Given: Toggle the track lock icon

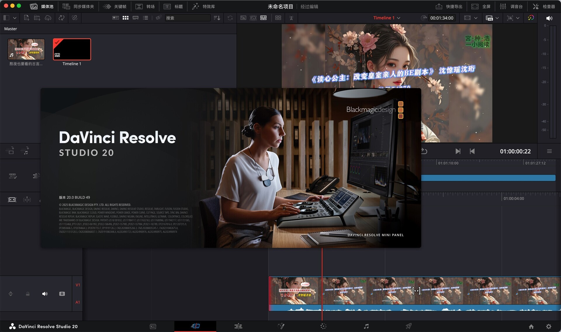Looking at the screenshot, I should click(28, 294).
